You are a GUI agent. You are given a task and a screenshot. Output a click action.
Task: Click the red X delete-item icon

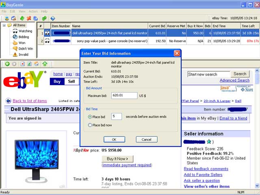coord(29,18)
